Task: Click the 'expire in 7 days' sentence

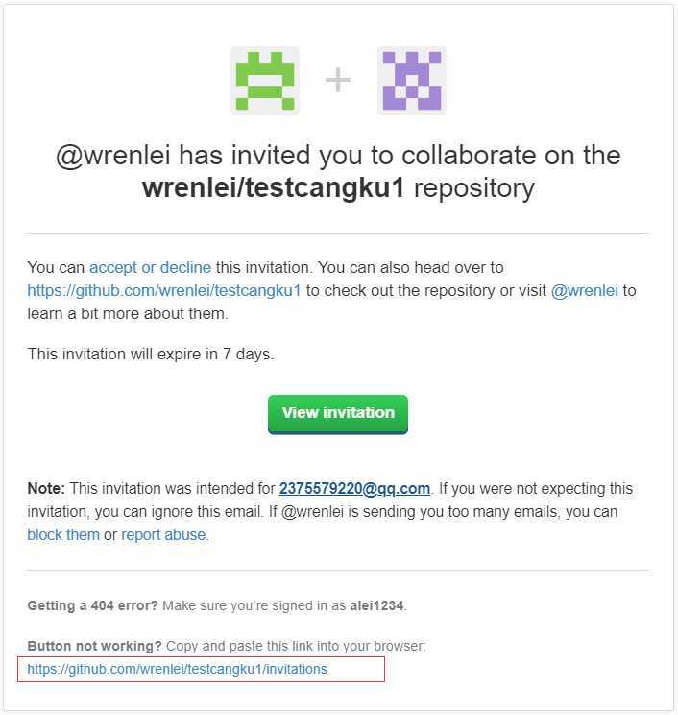Action: 151,354
